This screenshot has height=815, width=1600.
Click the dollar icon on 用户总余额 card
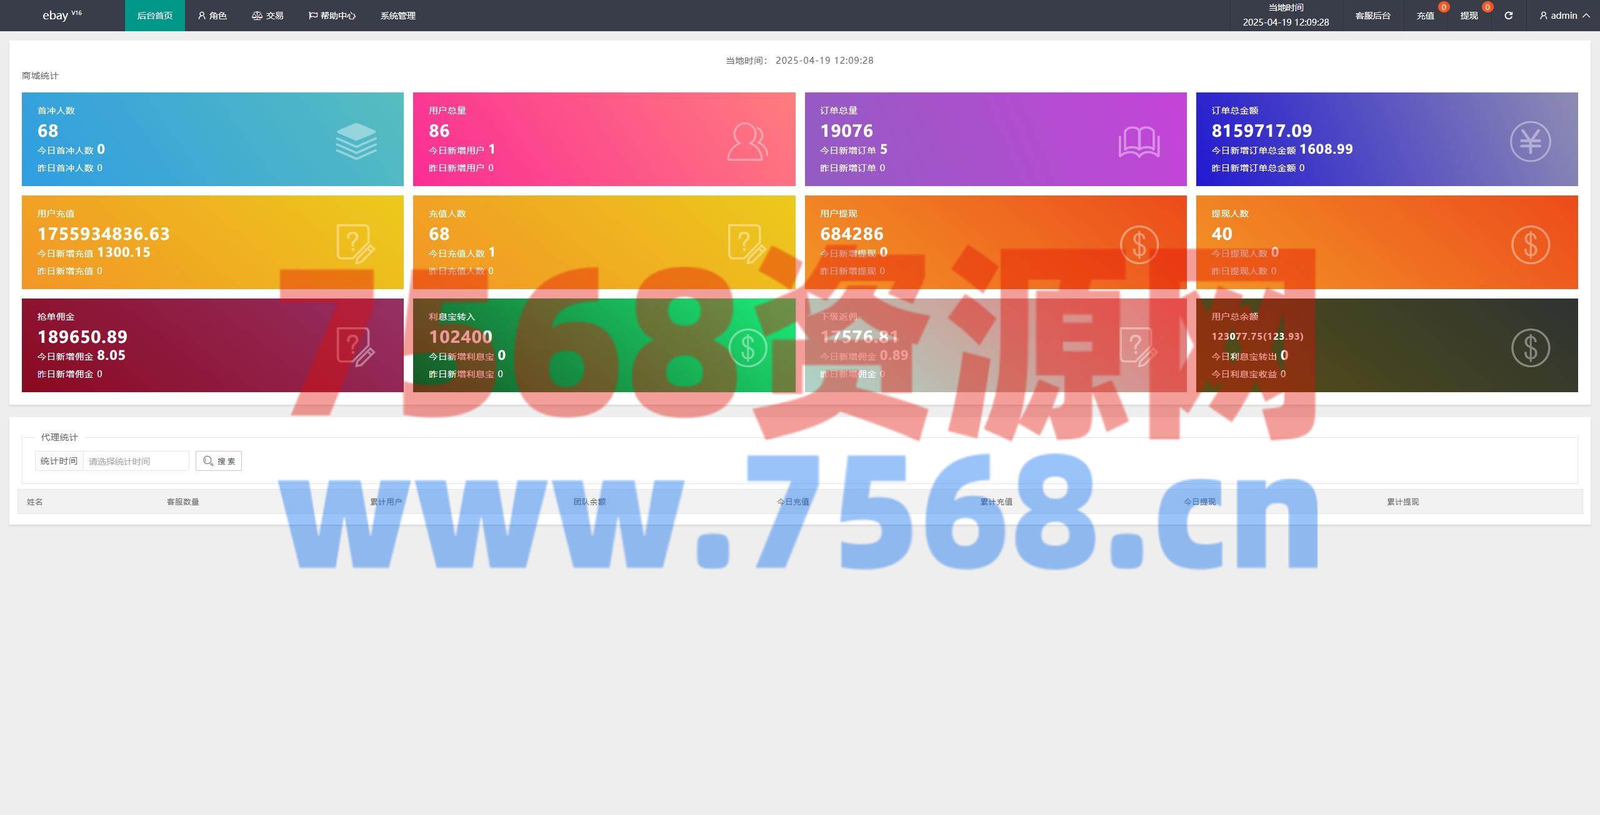click(x=1530, y=347)
